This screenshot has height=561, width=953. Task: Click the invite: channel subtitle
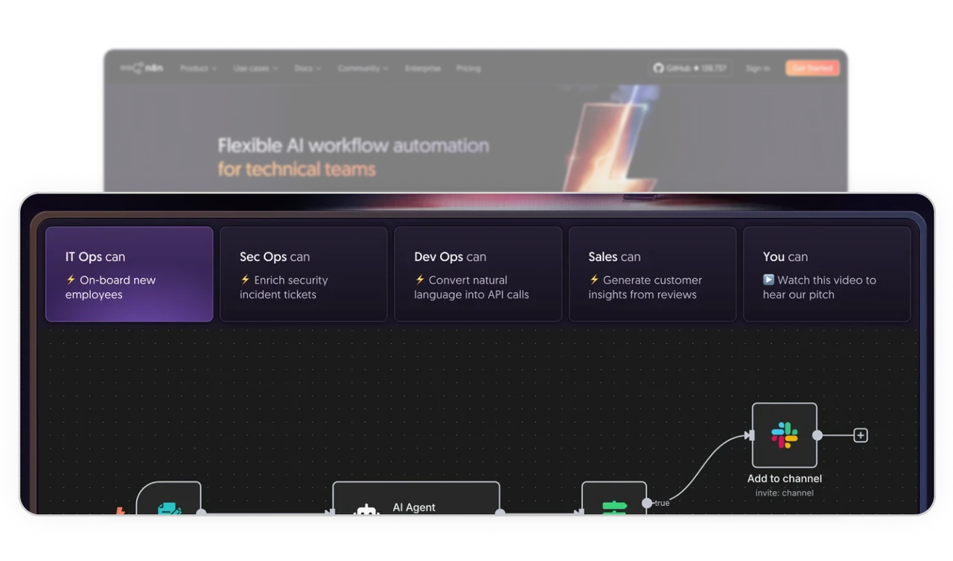(785, 493)
